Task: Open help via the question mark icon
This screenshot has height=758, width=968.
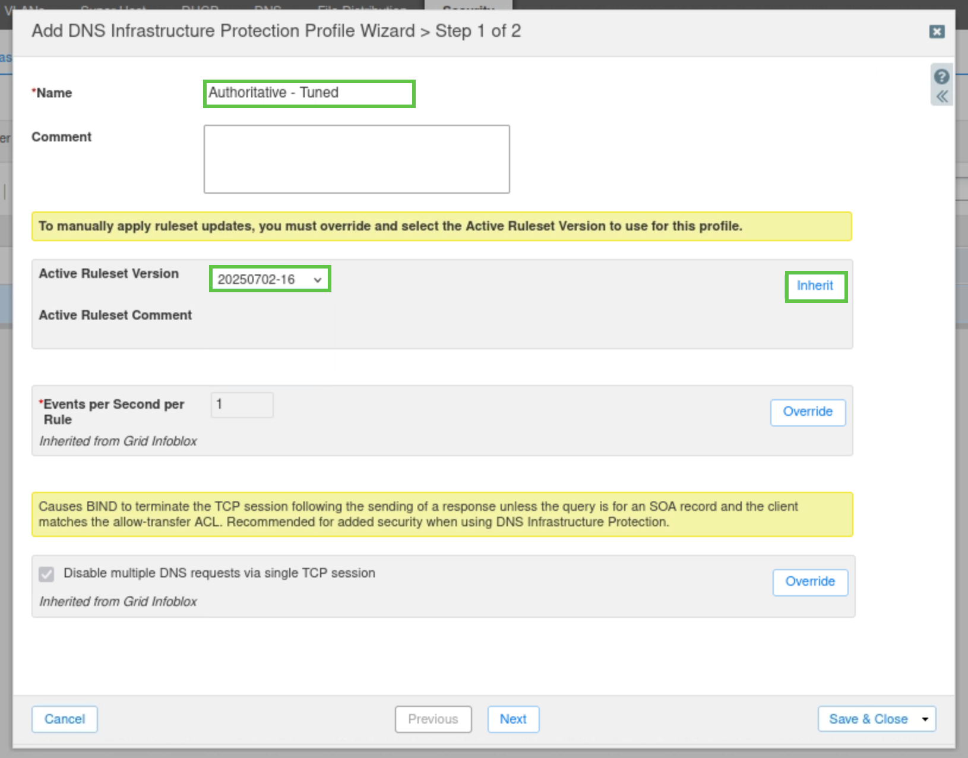Action: pyautogui.click(x=941, y=77)
